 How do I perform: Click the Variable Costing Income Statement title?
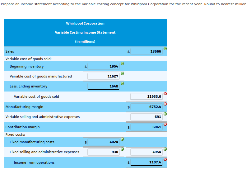[x=85, y=32]
